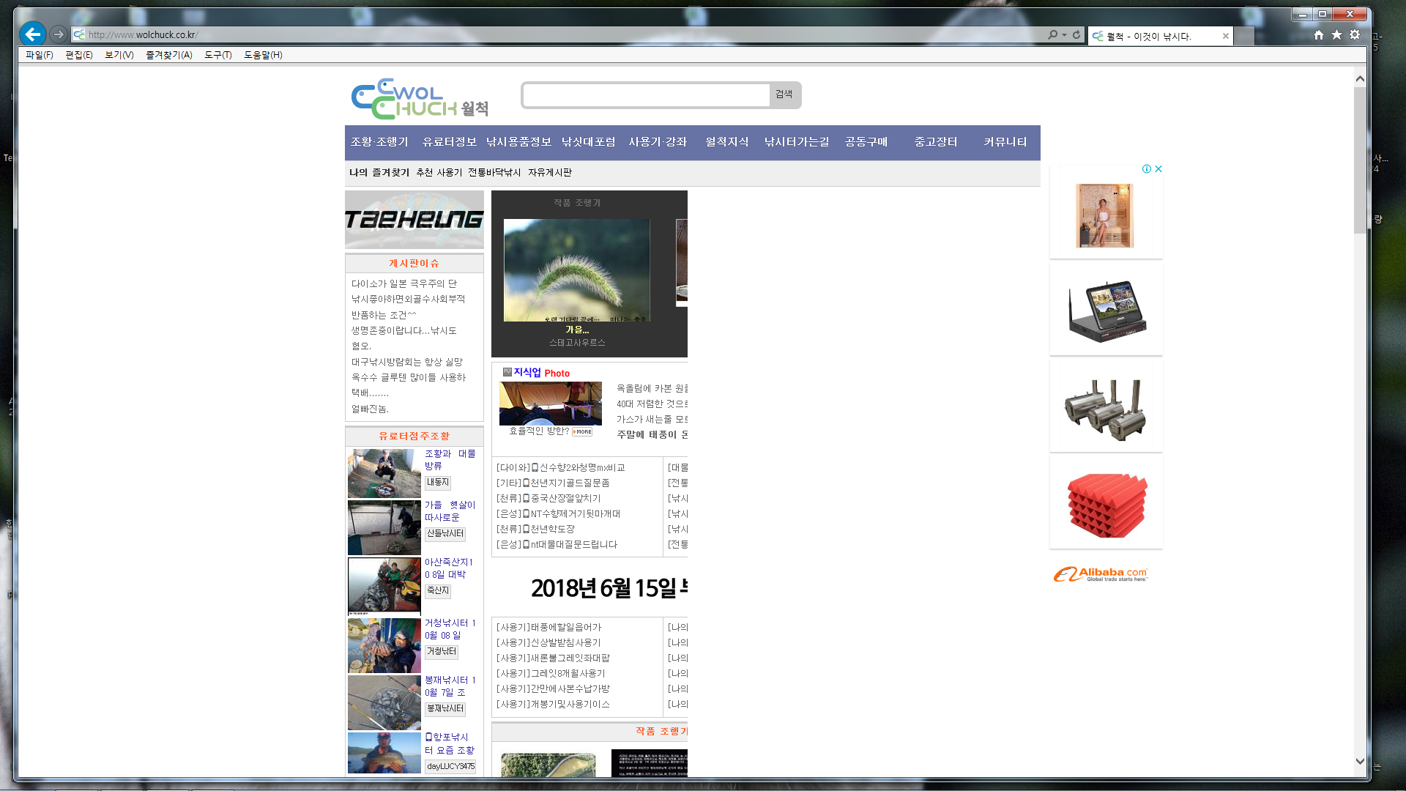Viewport: 1406px width, 791px height.
Task: Click 가을 햇살이 따사로운 link
Action: coord(450,511)
